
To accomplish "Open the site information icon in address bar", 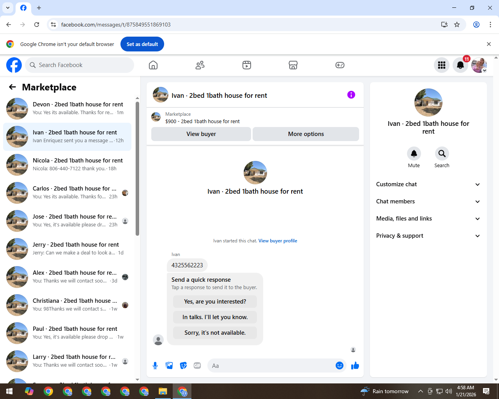I will (53, 25).
